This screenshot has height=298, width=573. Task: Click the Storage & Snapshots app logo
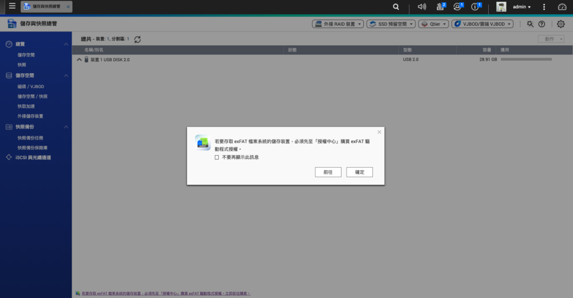[11, 23]
